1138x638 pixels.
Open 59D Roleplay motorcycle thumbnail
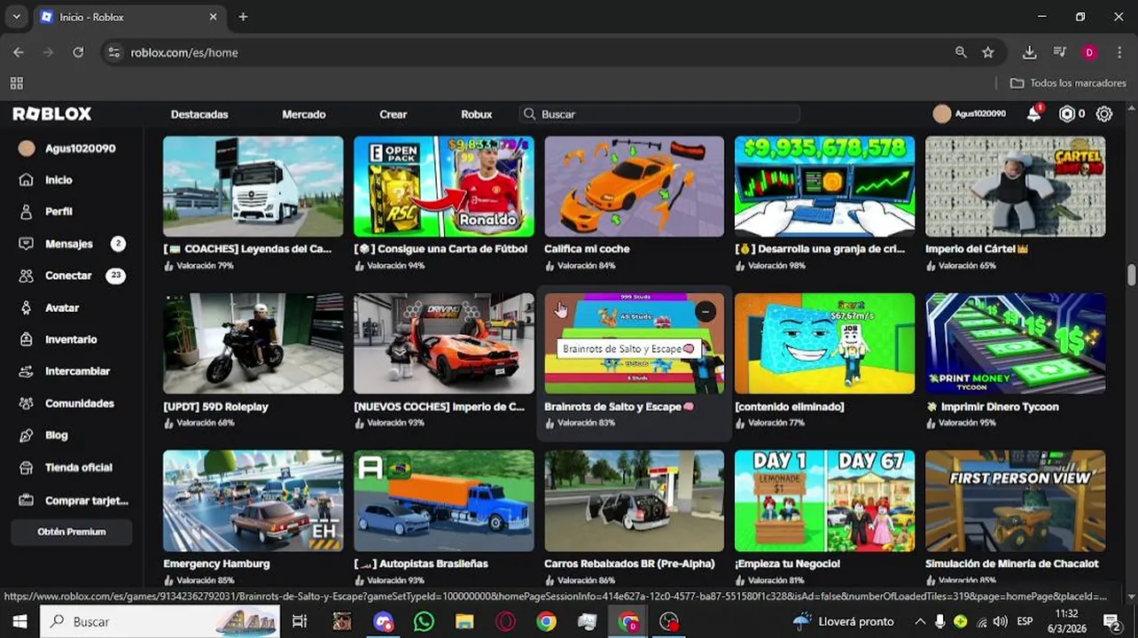pyautogui.click(x=253, y=344)
